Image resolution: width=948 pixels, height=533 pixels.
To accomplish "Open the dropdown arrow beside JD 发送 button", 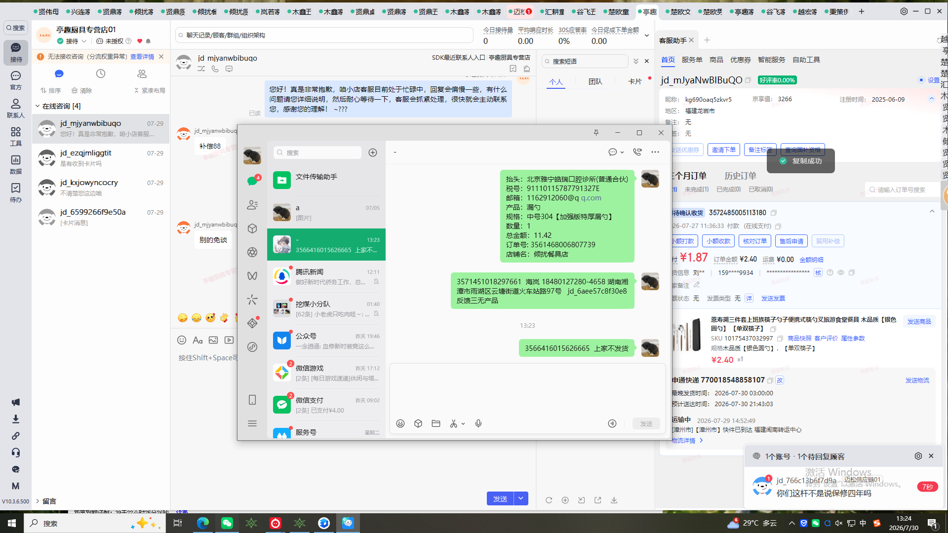I will click(x=521, y=498).
